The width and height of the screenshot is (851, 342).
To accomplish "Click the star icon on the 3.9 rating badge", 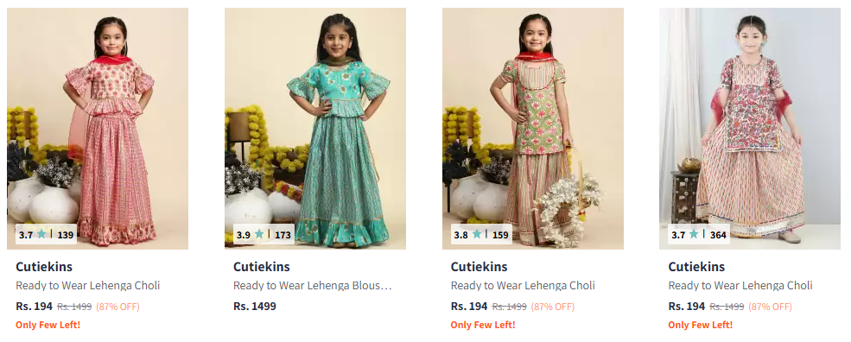I will pos(259,234).
